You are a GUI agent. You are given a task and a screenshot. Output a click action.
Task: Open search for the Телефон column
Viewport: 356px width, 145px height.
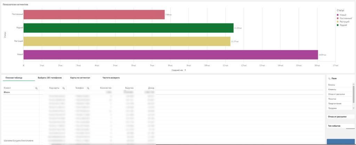pyautogui.click(x=88, y=88)
